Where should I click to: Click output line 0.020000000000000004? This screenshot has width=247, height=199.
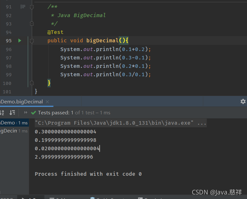point(67,149)
